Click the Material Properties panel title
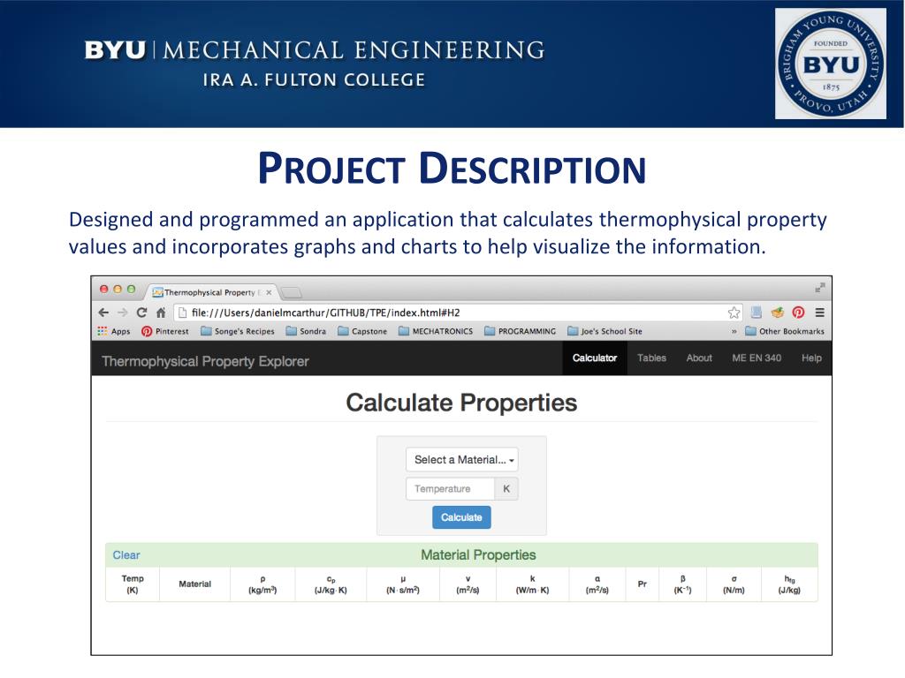The image size is (905, 678). [478, 555]
